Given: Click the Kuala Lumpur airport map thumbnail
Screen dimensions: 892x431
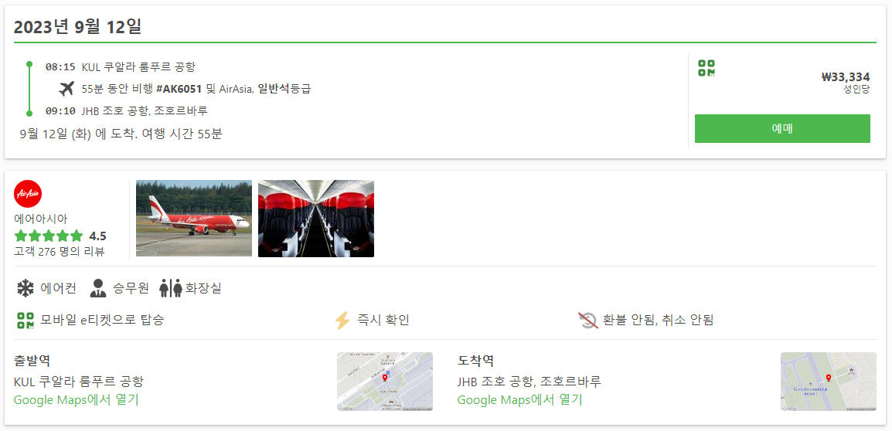Looking at the screenshot, I should [x=385, y=382].
